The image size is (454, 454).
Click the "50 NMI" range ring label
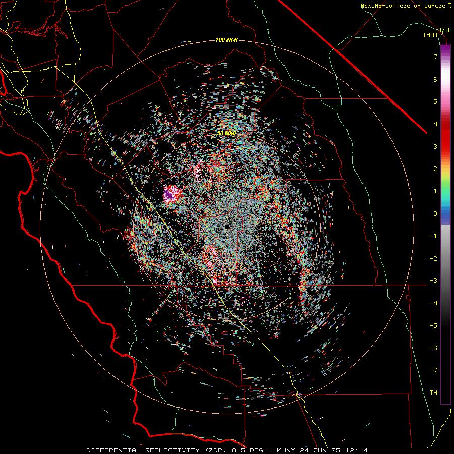(x=226, y=133)
